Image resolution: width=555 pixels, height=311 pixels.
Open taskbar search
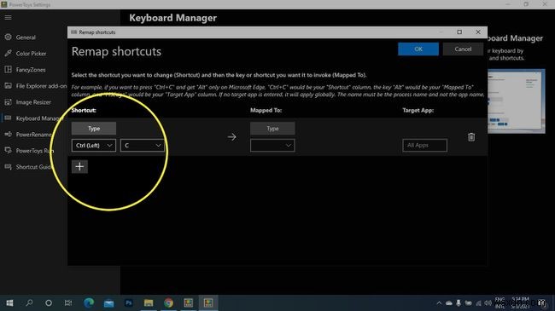point(29,302)
